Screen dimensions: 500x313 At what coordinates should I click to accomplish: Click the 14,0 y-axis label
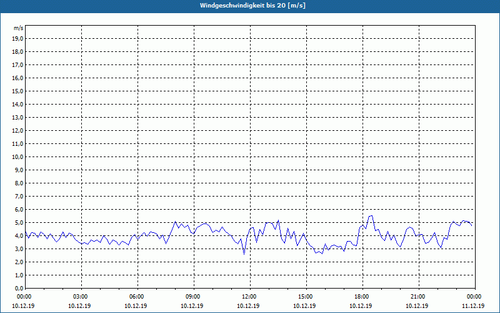(17, 104)
